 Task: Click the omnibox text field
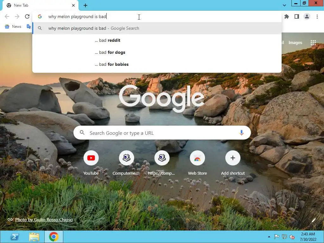157,16
